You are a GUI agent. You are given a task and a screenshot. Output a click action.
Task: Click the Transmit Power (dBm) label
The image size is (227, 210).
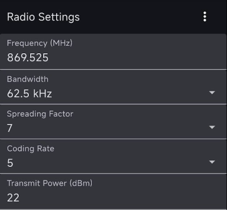[x=50, y=183]
